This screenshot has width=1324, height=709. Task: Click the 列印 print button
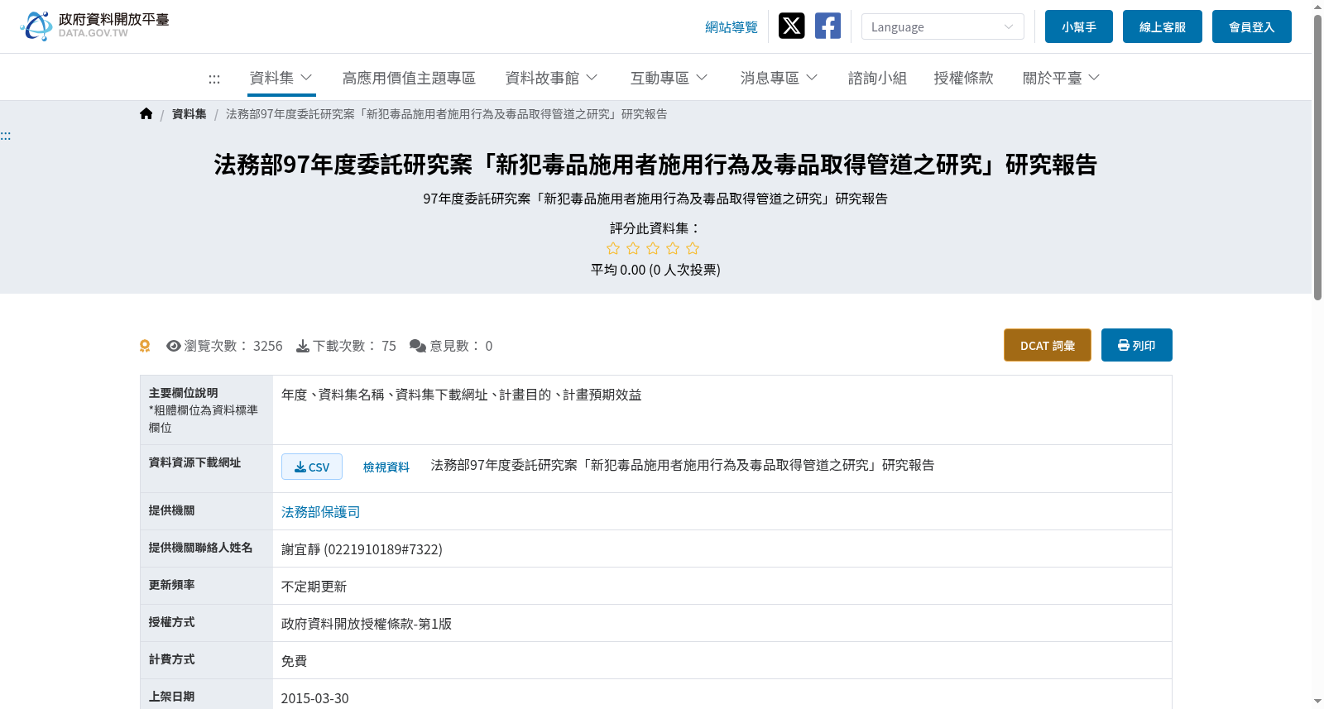[x=1137, y=345]
